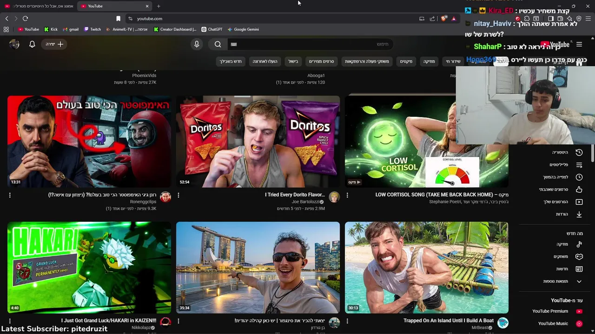The image size is (595, 334).
Task: Click the bookmark icon beside the address bar
Action: click(118, 19)
